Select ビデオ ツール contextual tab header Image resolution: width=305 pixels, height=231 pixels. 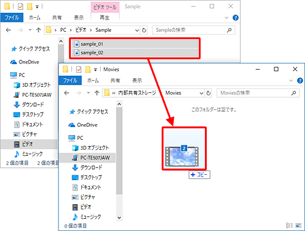105,7
